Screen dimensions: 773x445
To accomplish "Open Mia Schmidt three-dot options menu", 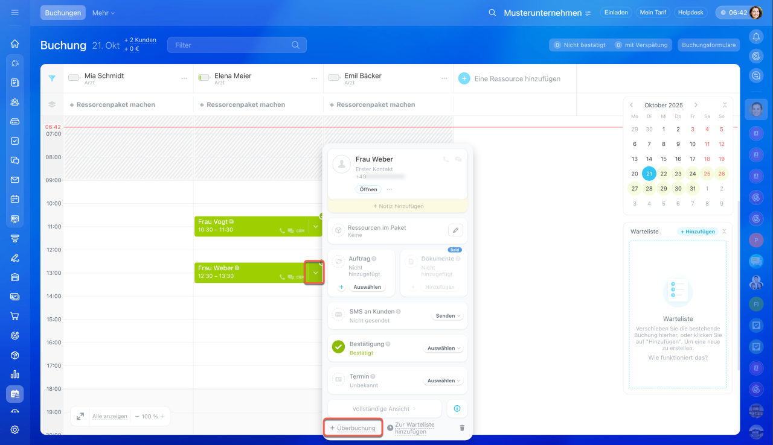I will [184, 78].
